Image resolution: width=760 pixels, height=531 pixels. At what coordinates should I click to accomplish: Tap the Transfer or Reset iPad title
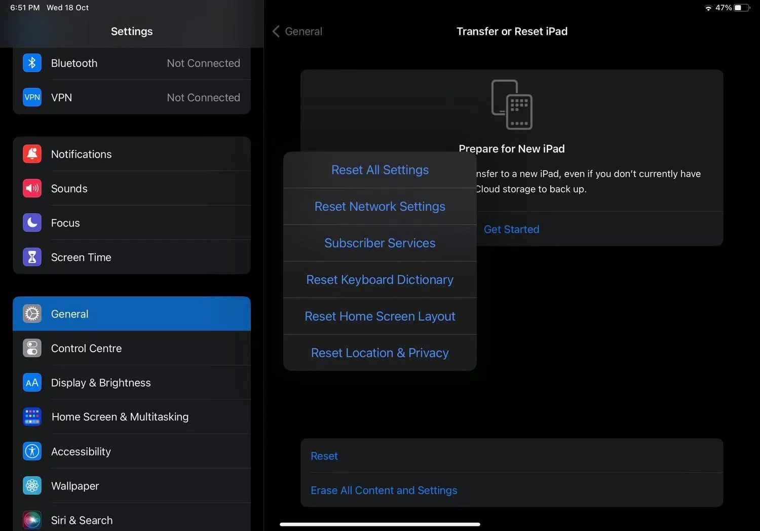coord(512,31)
